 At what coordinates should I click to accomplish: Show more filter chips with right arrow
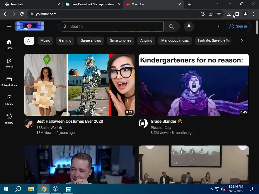coord(242,41)
